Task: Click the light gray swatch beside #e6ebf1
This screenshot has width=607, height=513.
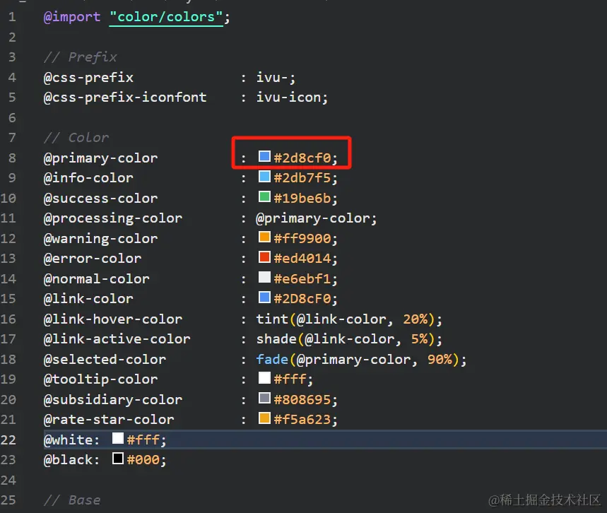Action: [x=264, y=277]
